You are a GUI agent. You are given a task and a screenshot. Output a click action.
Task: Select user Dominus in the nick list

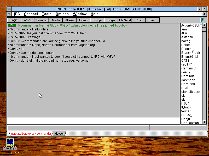pos(191,76)
